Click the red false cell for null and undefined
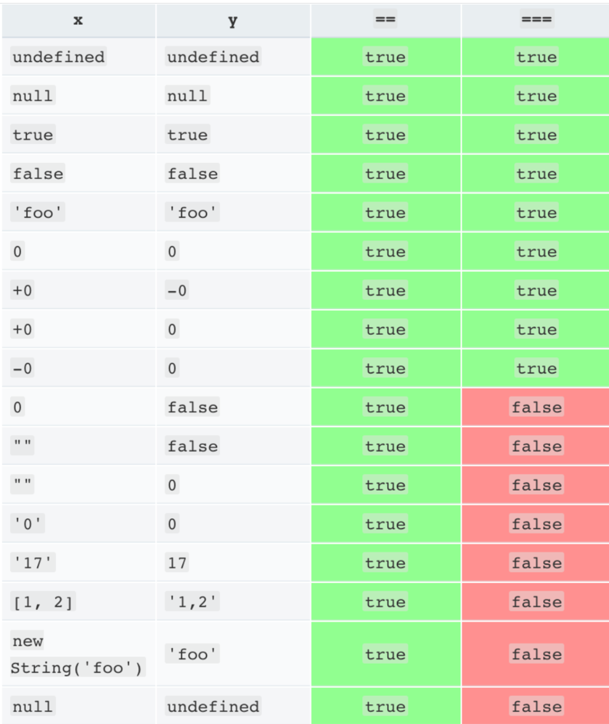 coord(536,706)
